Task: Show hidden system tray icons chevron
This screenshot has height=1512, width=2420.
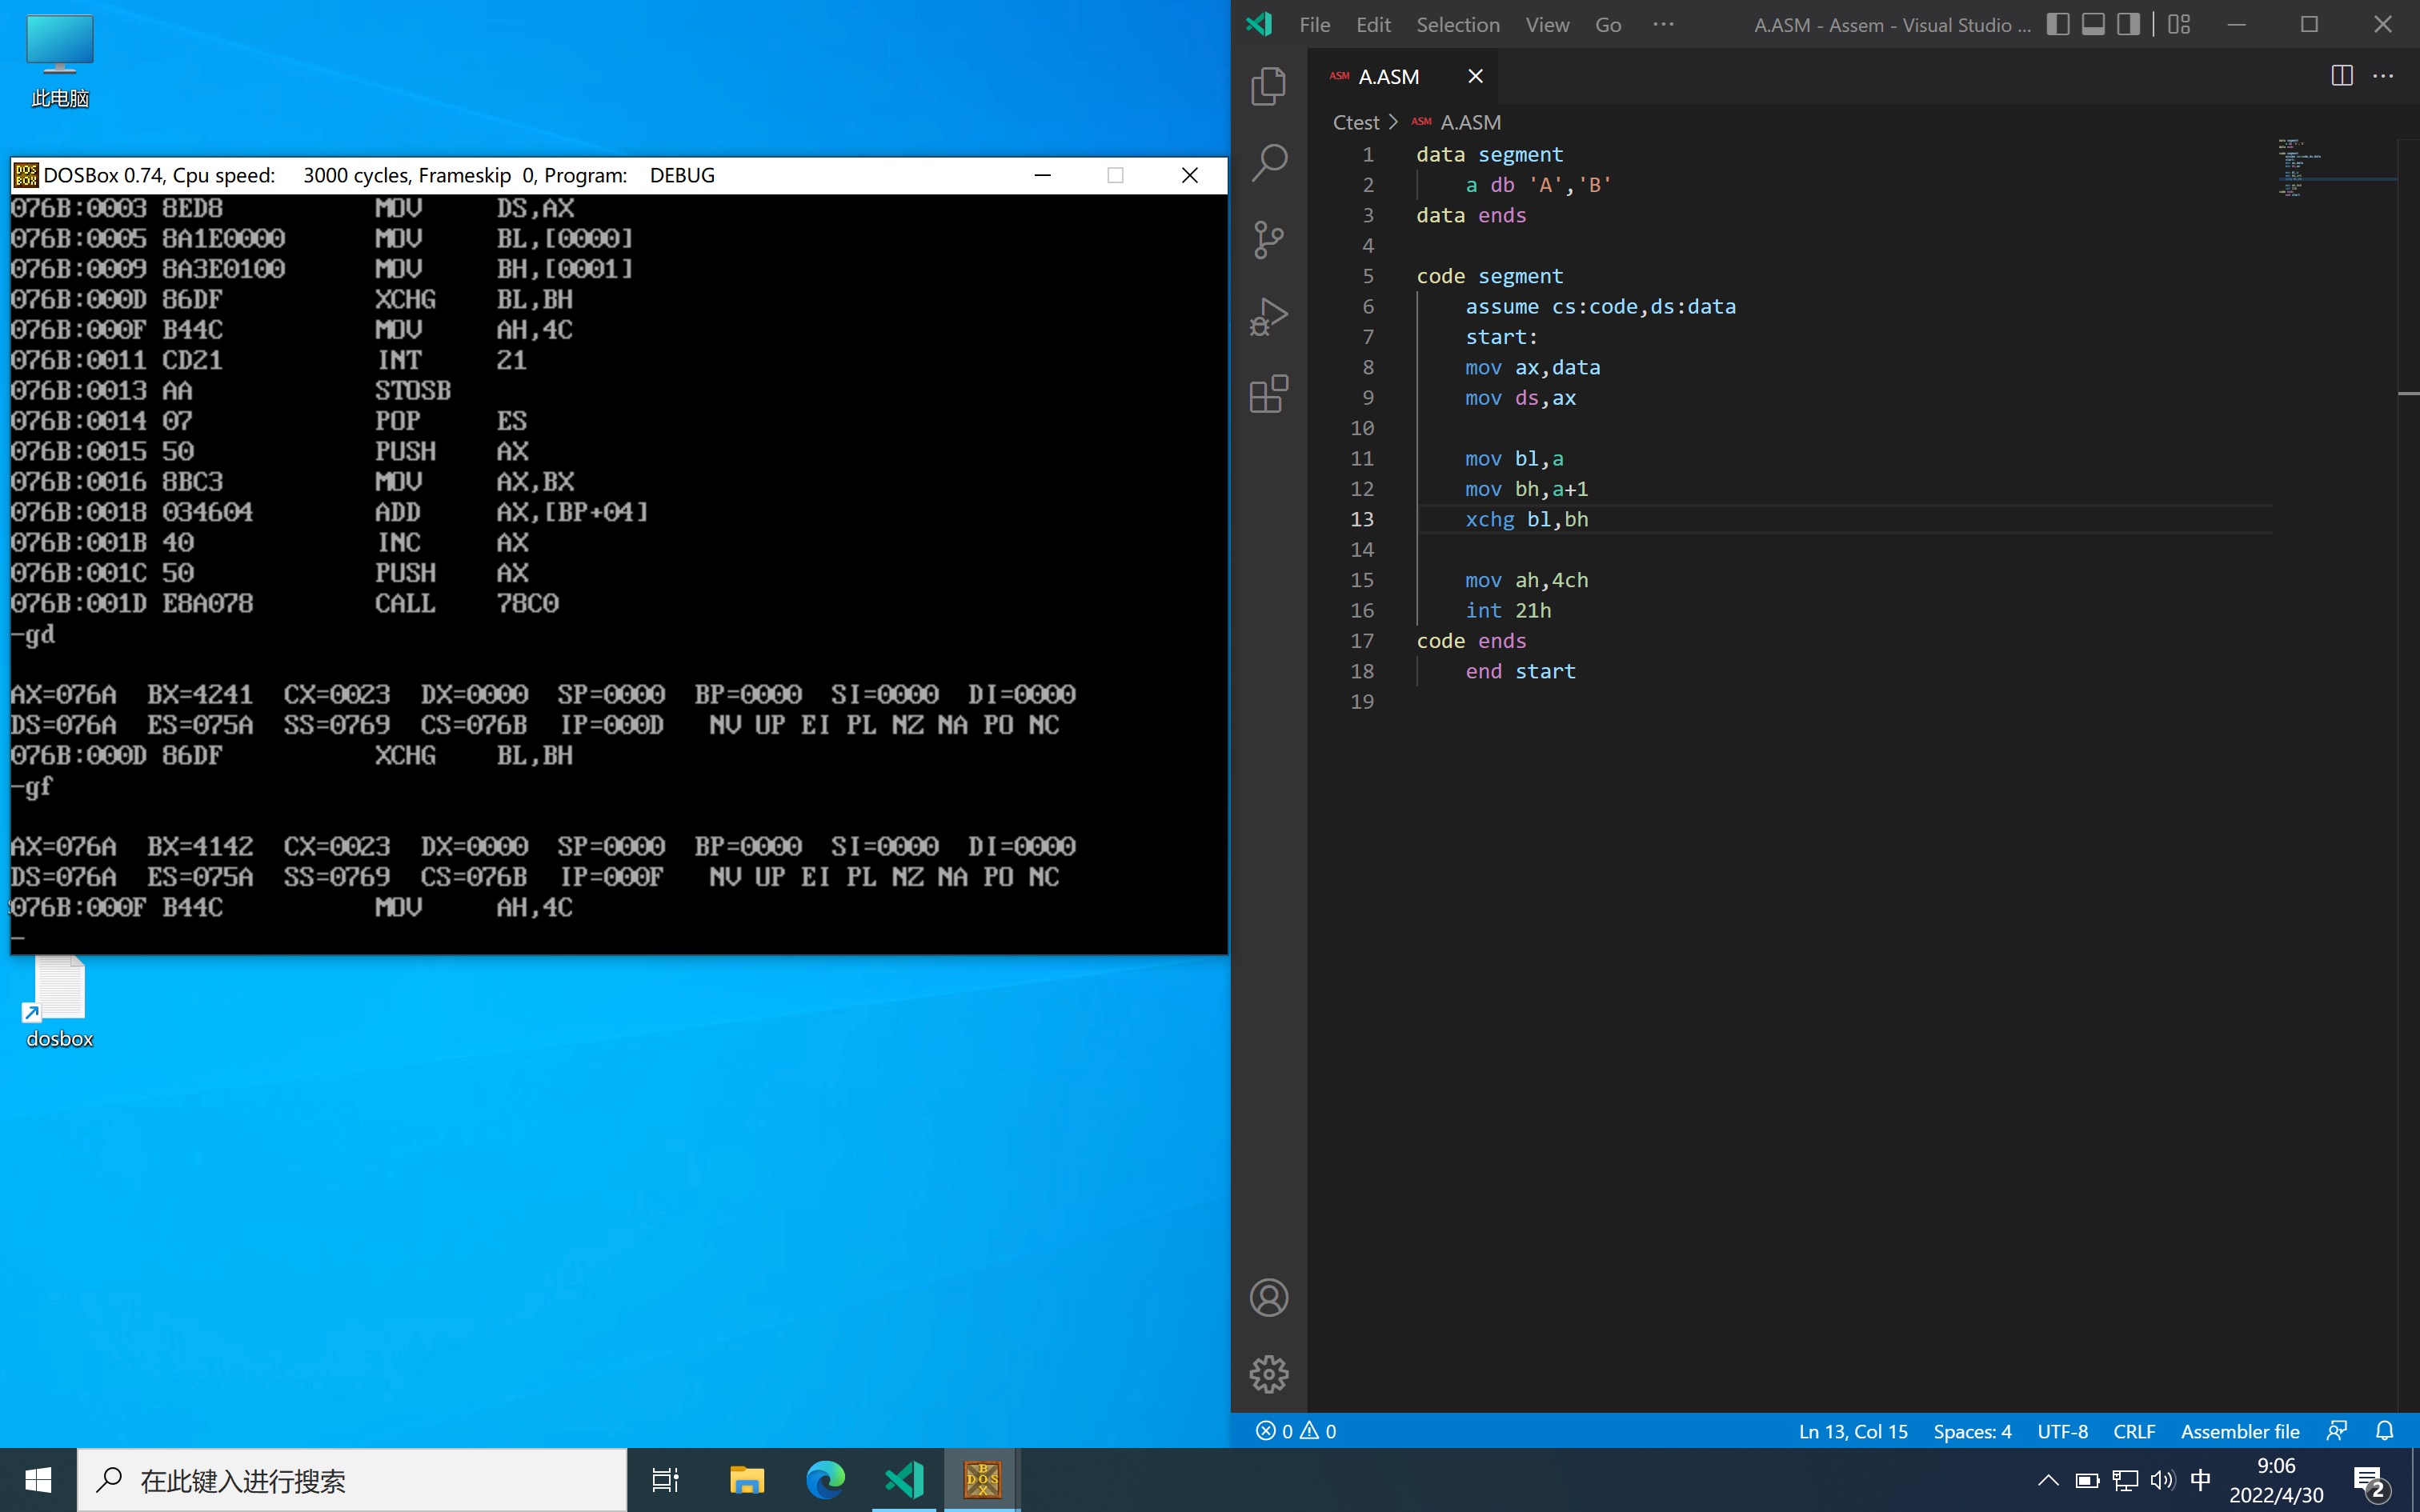Action: click(2047, 1480)
